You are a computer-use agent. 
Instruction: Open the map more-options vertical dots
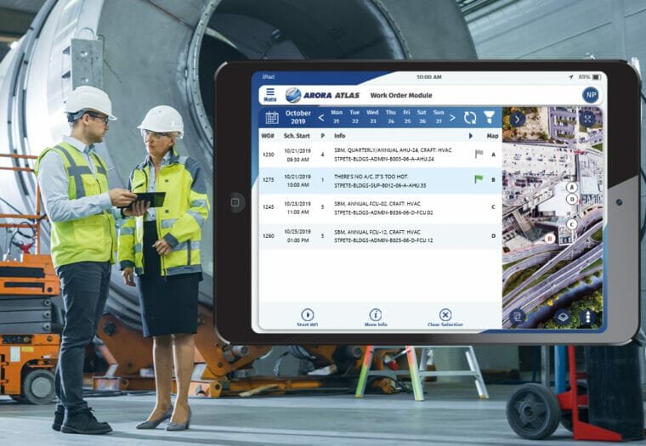click(588, 317)
